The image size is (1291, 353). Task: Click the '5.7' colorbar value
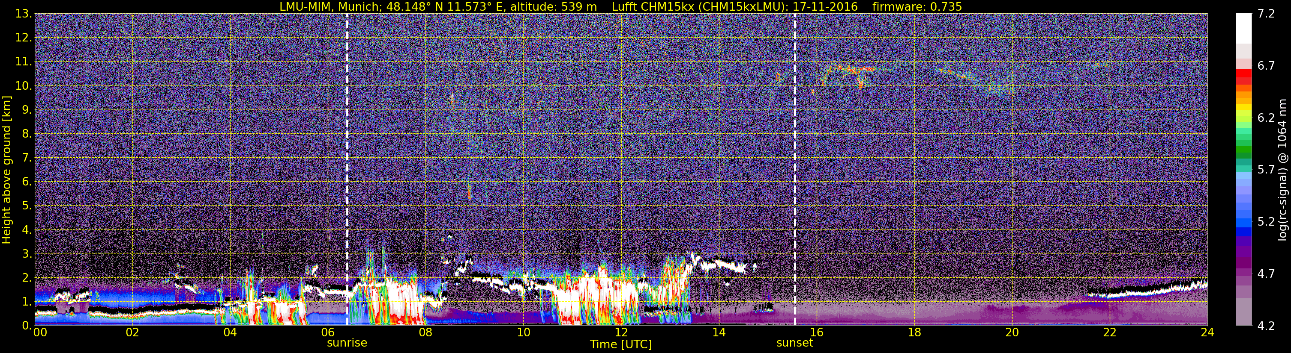click(1266, 170)
